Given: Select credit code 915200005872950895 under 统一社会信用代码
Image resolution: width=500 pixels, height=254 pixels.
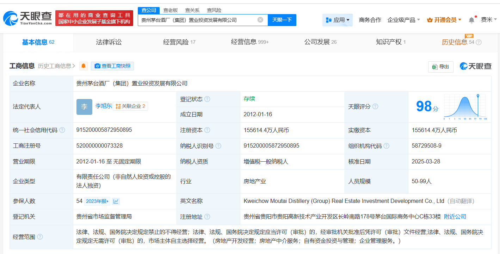Looking at the screenshot, I should [x=104, y=130].
